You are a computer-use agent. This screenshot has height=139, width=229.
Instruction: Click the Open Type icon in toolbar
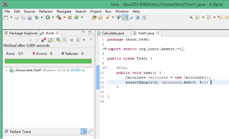click(x=94, y=18)
